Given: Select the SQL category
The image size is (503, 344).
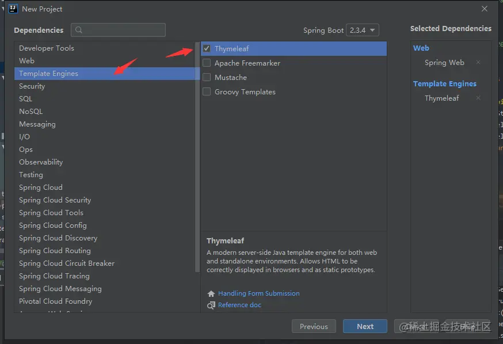Looking at the screenshot, I should click(x=105, y=99).
